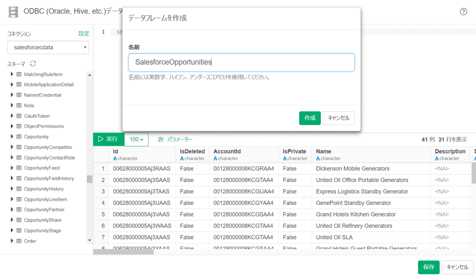The height and width of the screenshot is (279, 476).
Task: Cancel the data frame creation dialog
Action: (338, 118)
